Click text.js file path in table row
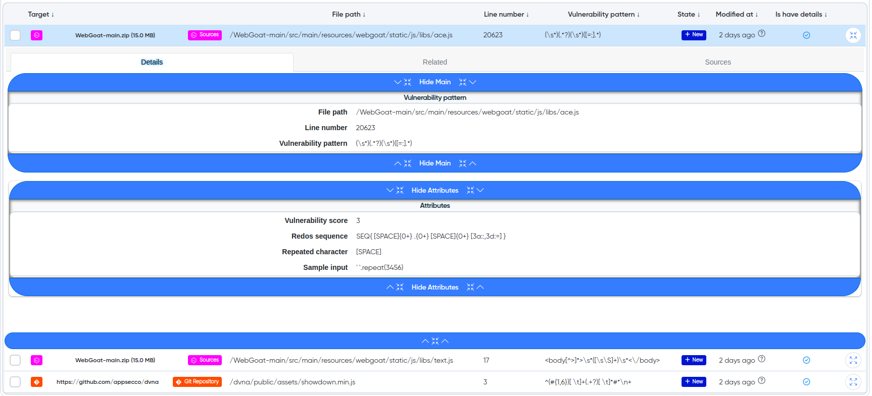The width and height of the screenshot is (872, 396). [342, 360]
